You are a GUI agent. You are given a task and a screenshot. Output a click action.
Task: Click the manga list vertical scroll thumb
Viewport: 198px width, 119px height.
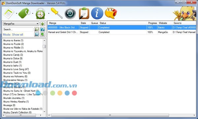pos(44,46)
